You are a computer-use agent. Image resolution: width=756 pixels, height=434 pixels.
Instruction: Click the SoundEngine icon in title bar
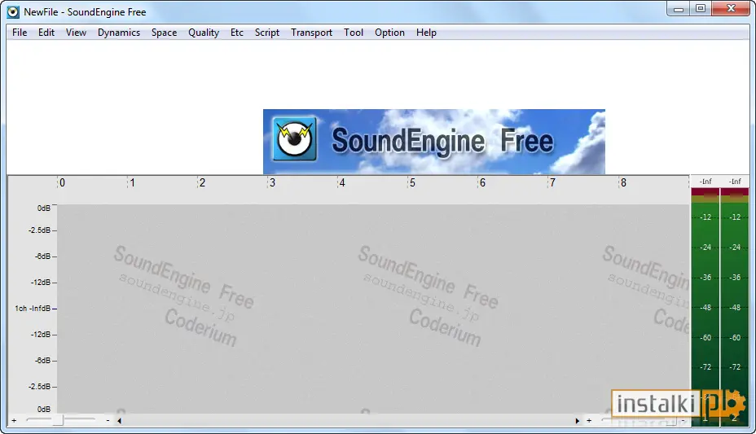[13, 12]
